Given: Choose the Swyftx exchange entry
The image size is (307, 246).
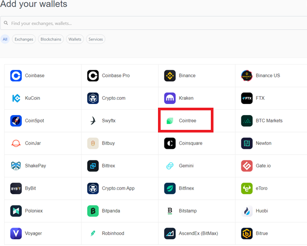Looking at the screenshot, I should coord(120,121).
